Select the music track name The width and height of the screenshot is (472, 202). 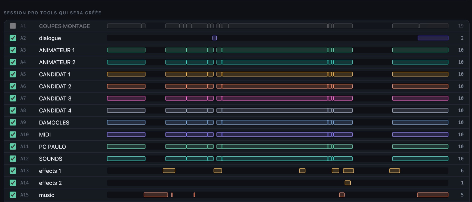point(46,195)
